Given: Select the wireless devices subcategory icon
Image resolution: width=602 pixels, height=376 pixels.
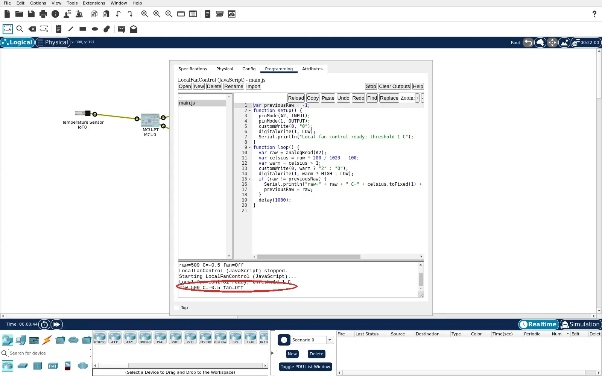Looking at the screenshot, I should (x=53, y=365).
